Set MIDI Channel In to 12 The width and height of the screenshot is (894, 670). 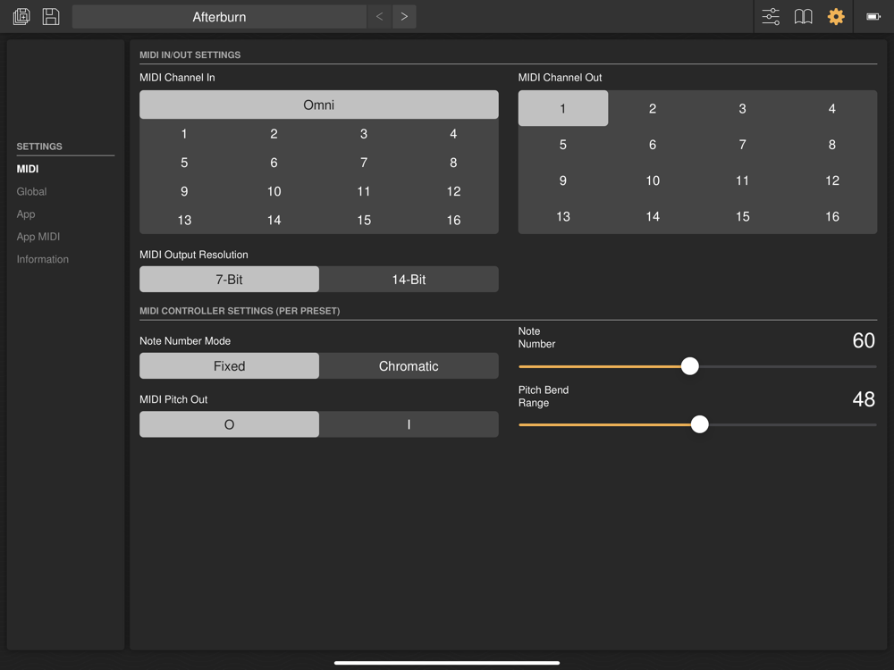point(453,191)
